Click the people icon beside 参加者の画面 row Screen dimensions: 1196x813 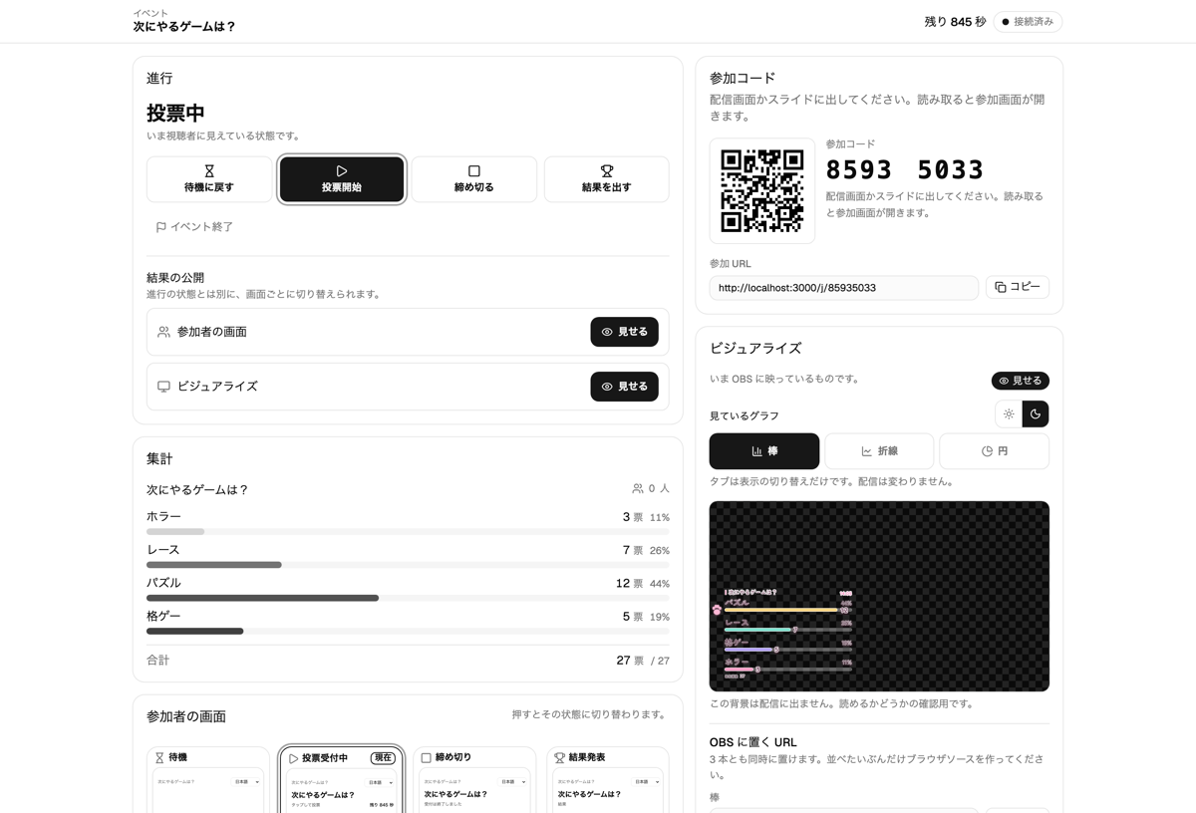click(163, 332)
